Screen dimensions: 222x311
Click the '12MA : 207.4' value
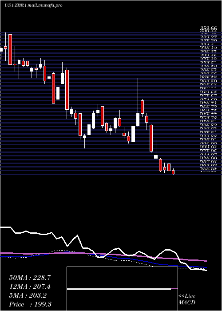click(x=30, y=287)
